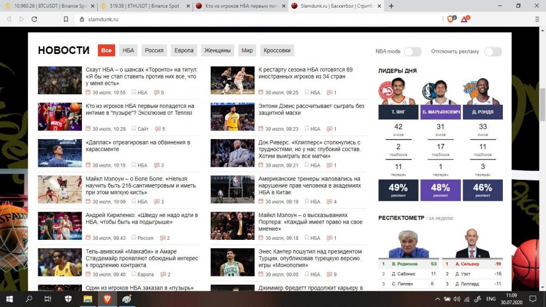The height and width of the screenshot is (307, 546).
Task: Reload the page with the refresh button
Action: [x=34, y=19]
